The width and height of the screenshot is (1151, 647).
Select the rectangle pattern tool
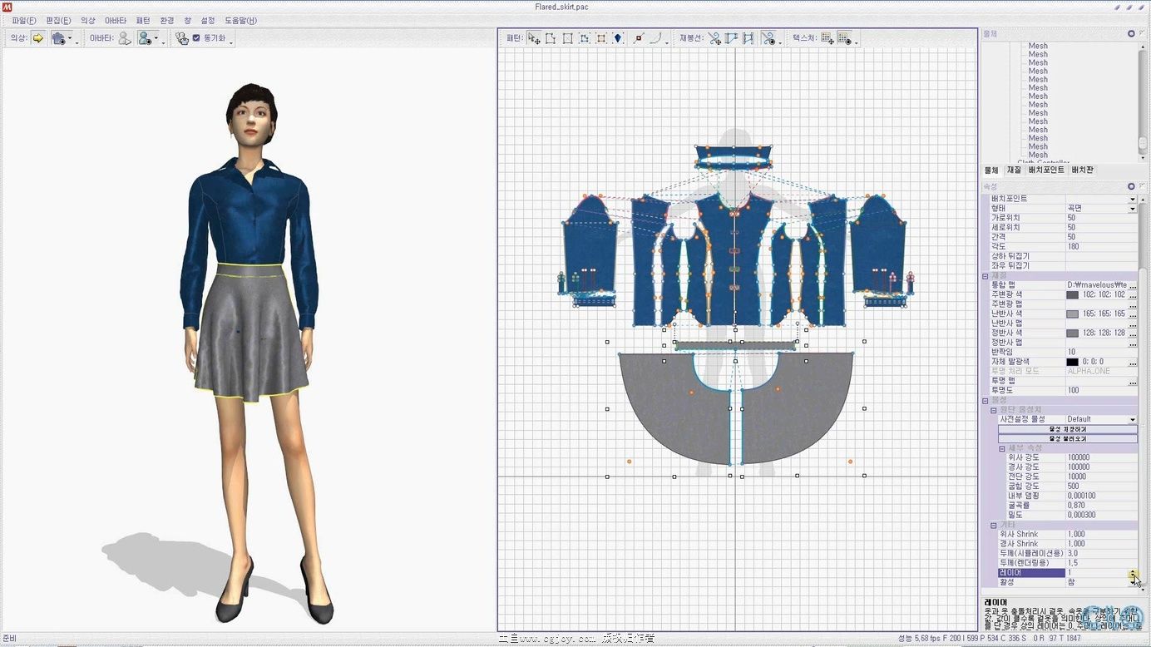click(x=567, y=37)
